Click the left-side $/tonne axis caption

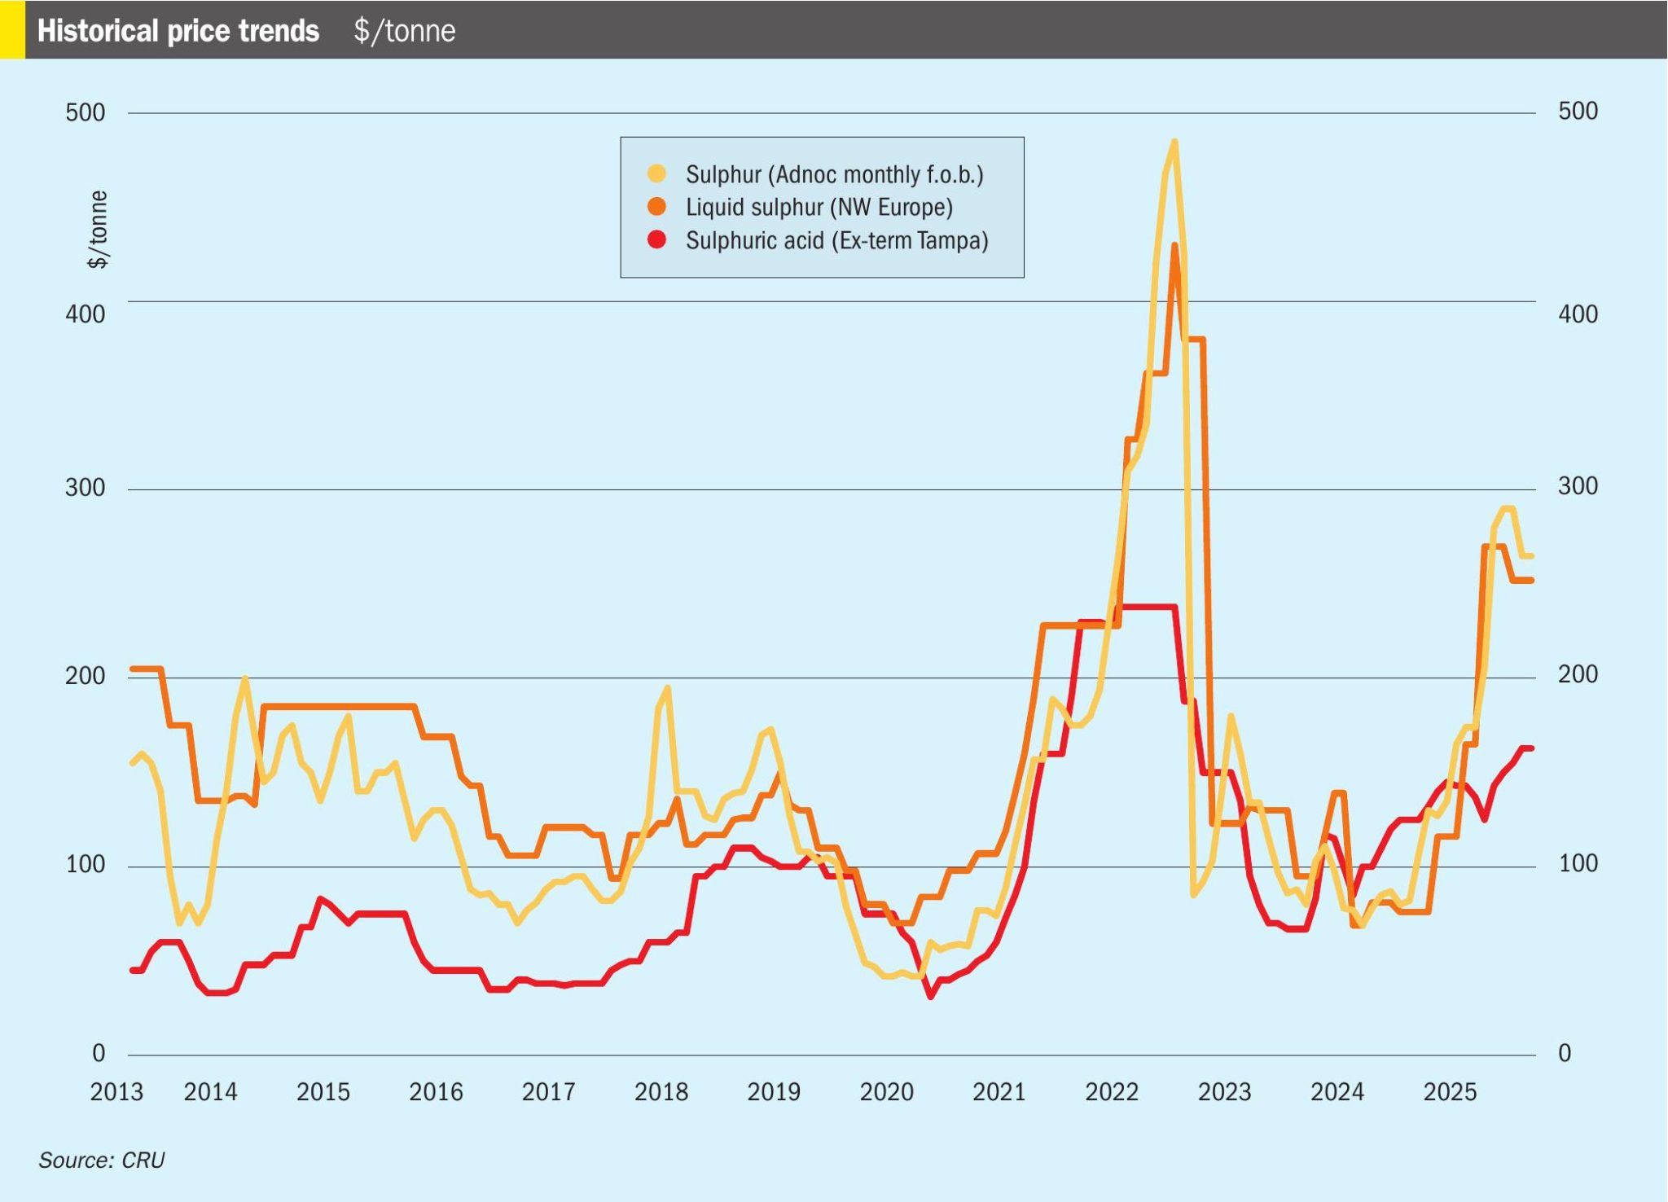[97, 226]
